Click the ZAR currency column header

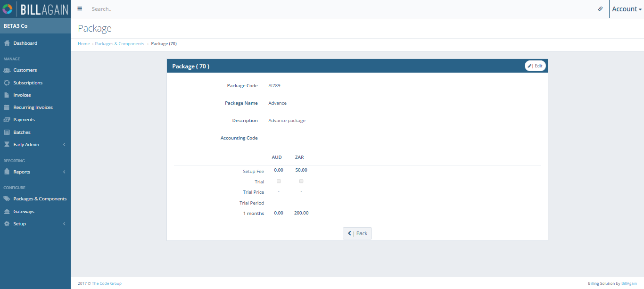pos(299,157)
